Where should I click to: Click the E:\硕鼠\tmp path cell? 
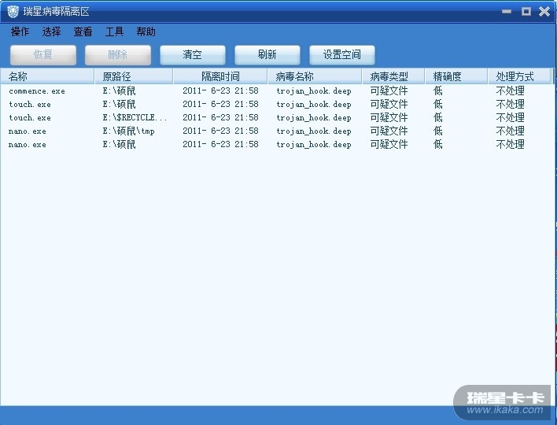pos(128,131)
